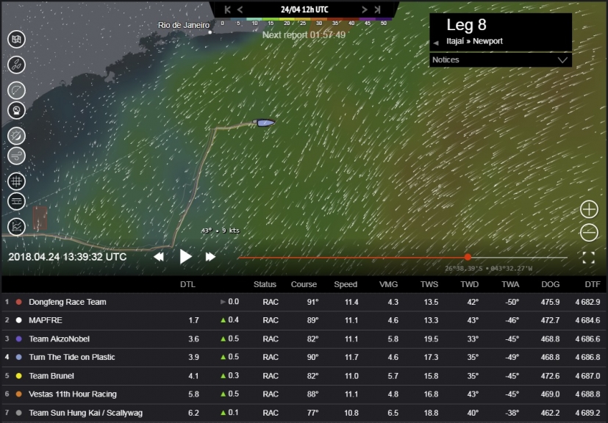Image resolution: width=608 pixels, height=423 pixels.
Task: Enter fullscreen mode
Action: (x=588, y=257)
